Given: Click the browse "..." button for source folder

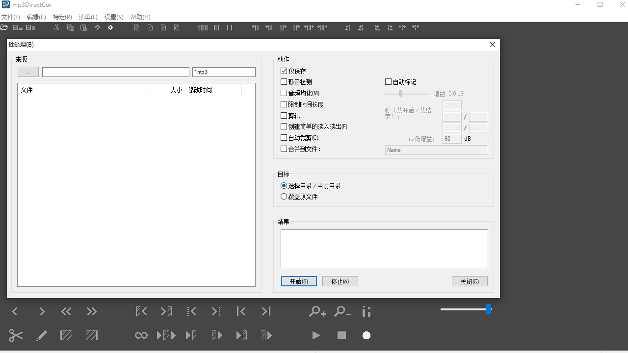Looking at the screenshot, I should pyautogui.click(x=28, y=72).
